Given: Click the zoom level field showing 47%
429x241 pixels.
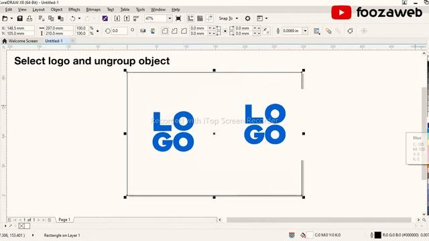Looking at the screenshot, I should [x=156, y=19].
